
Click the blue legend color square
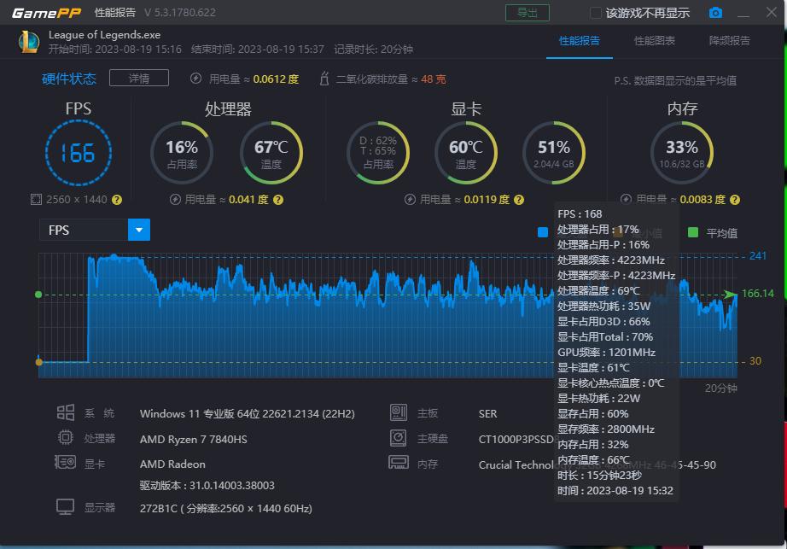point(543,232)
